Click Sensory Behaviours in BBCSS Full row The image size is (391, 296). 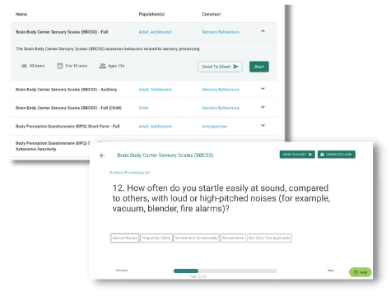(x=221, y=32)
